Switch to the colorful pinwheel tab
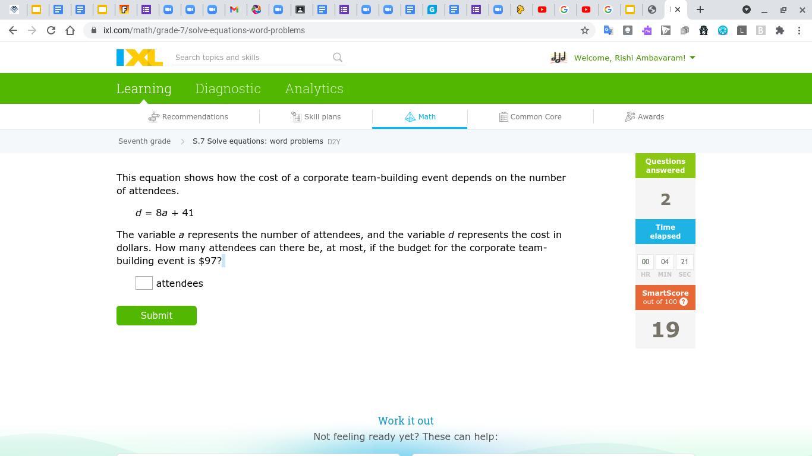This screenshot has width=812, height=456. click(x=256, y=9)
